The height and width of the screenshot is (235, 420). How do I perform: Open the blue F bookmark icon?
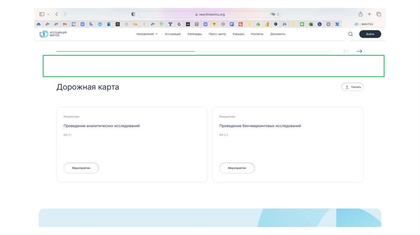coord(232,24)
